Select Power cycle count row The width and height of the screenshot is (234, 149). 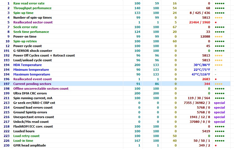(115, 46)
